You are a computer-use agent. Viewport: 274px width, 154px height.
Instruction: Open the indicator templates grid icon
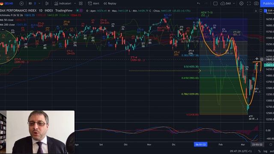[x=81, y=3]
